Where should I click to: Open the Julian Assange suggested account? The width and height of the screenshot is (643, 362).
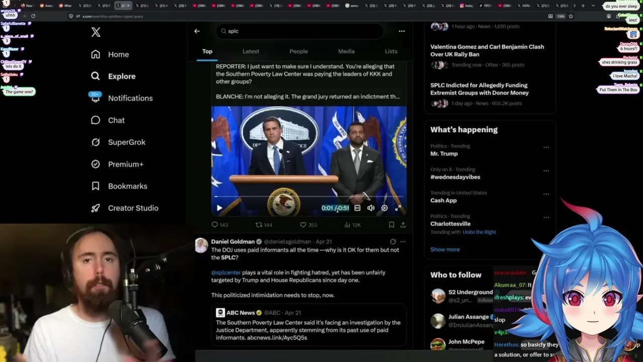pos(469,317)
